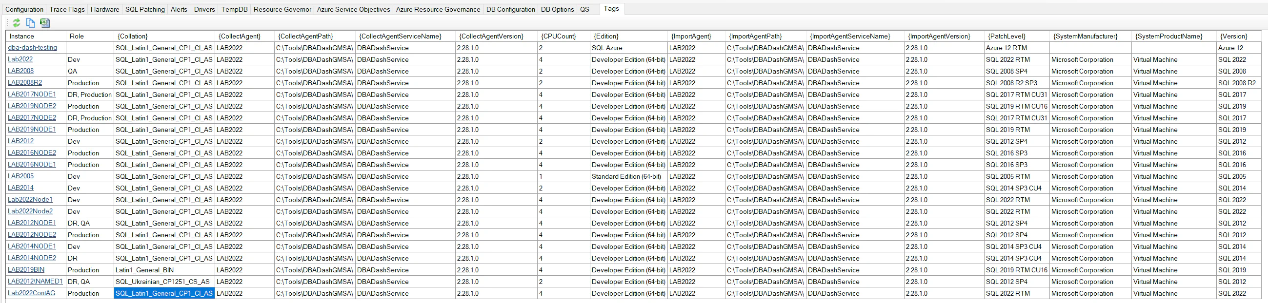
Task: Click the {ImportAgent} column header
Action: click(697, 37)
